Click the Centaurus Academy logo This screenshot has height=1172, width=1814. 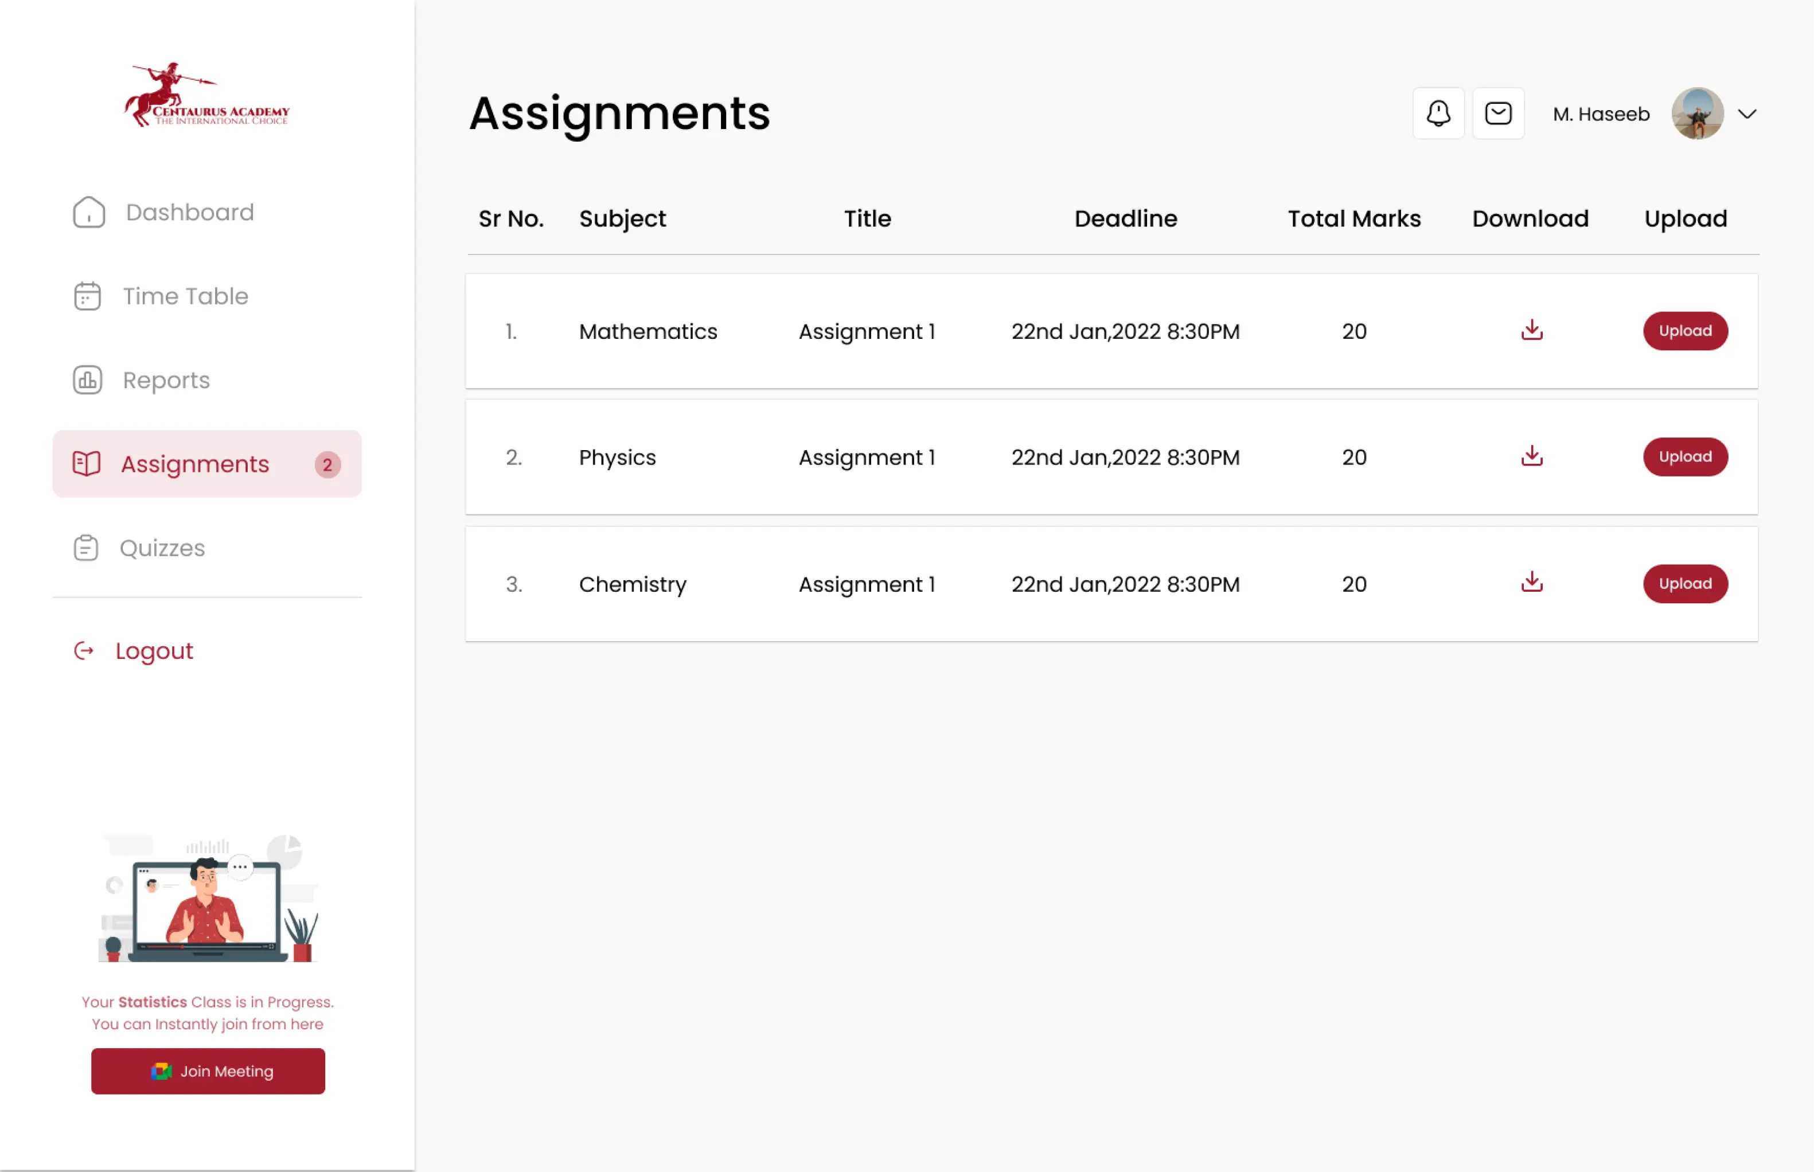207,95
